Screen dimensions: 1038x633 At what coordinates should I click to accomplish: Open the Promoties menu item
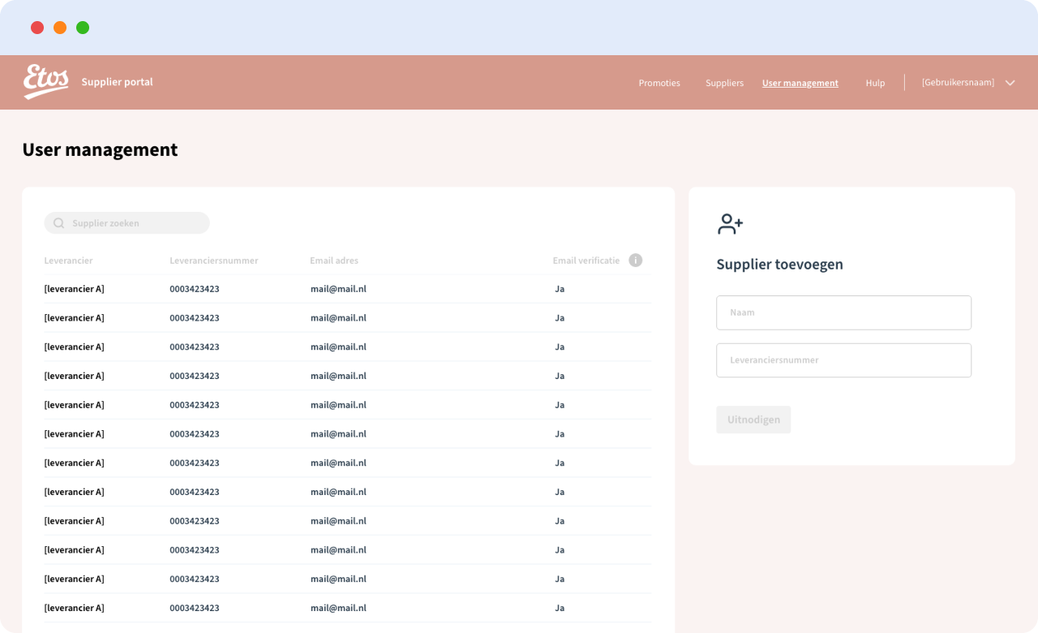pyautogui.click(x=659, y=83)
